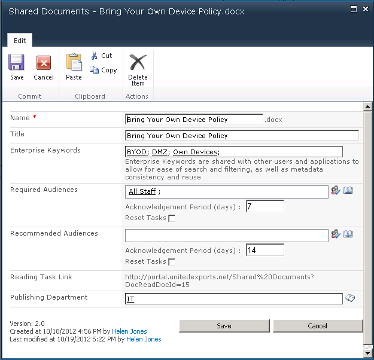Viewport: 374px width, 360px height.
Task: Enable Reset Tasks under Required Audiences
Action: tap(172, 218)
